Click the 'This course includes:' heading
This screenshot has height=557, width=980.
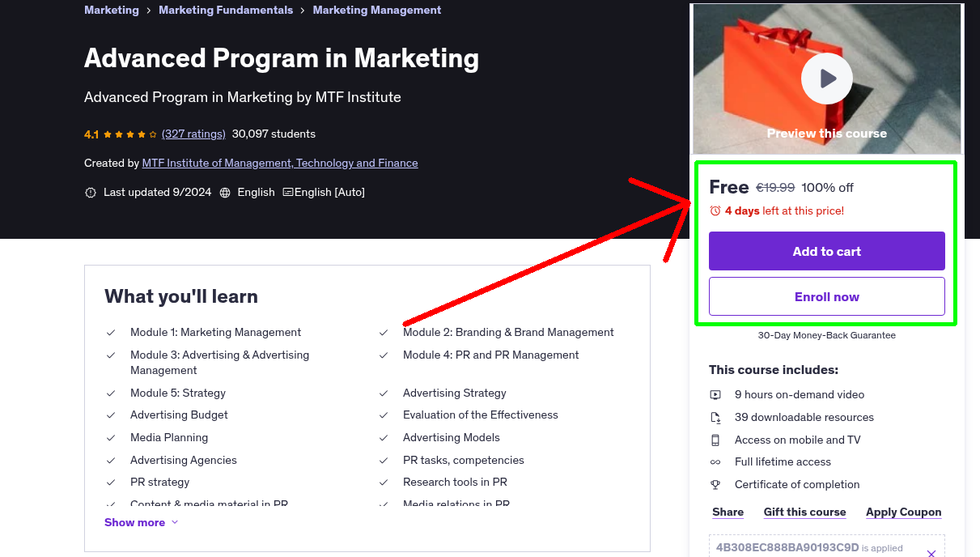click(x=774, y=370)
